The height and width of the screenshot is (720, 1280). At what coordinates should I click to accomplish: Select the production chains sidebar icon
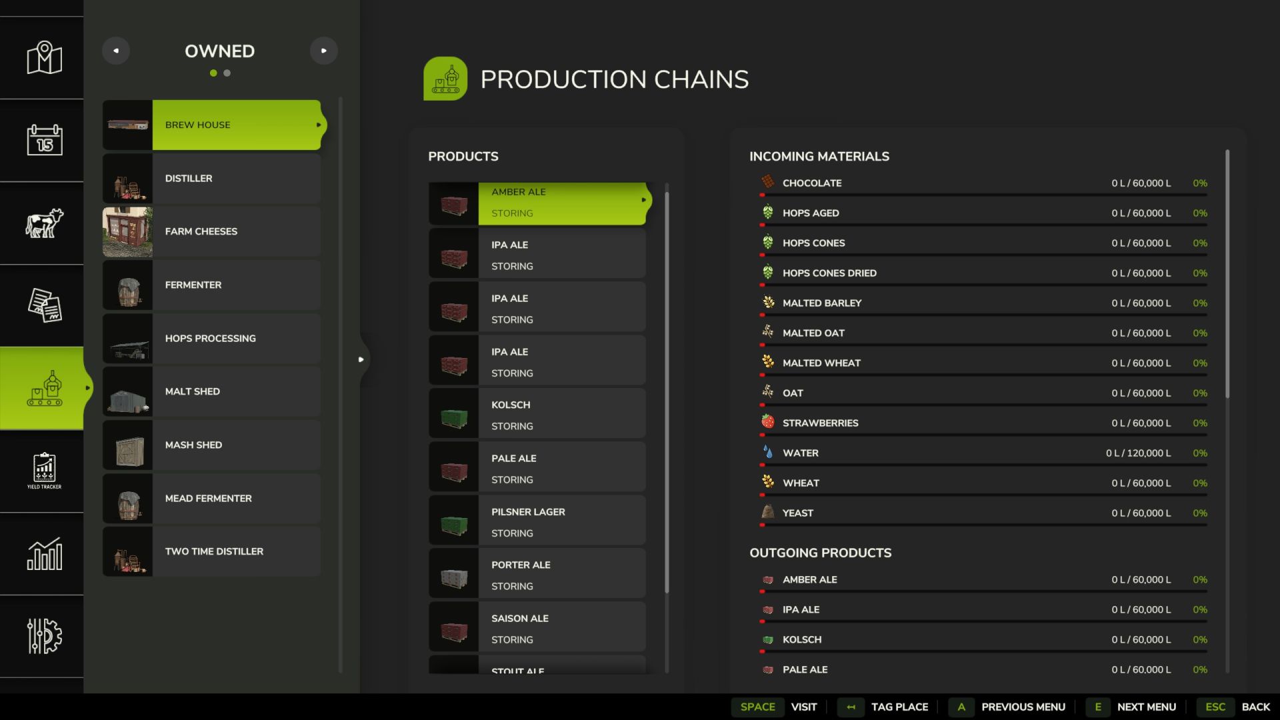click(44, 388)
